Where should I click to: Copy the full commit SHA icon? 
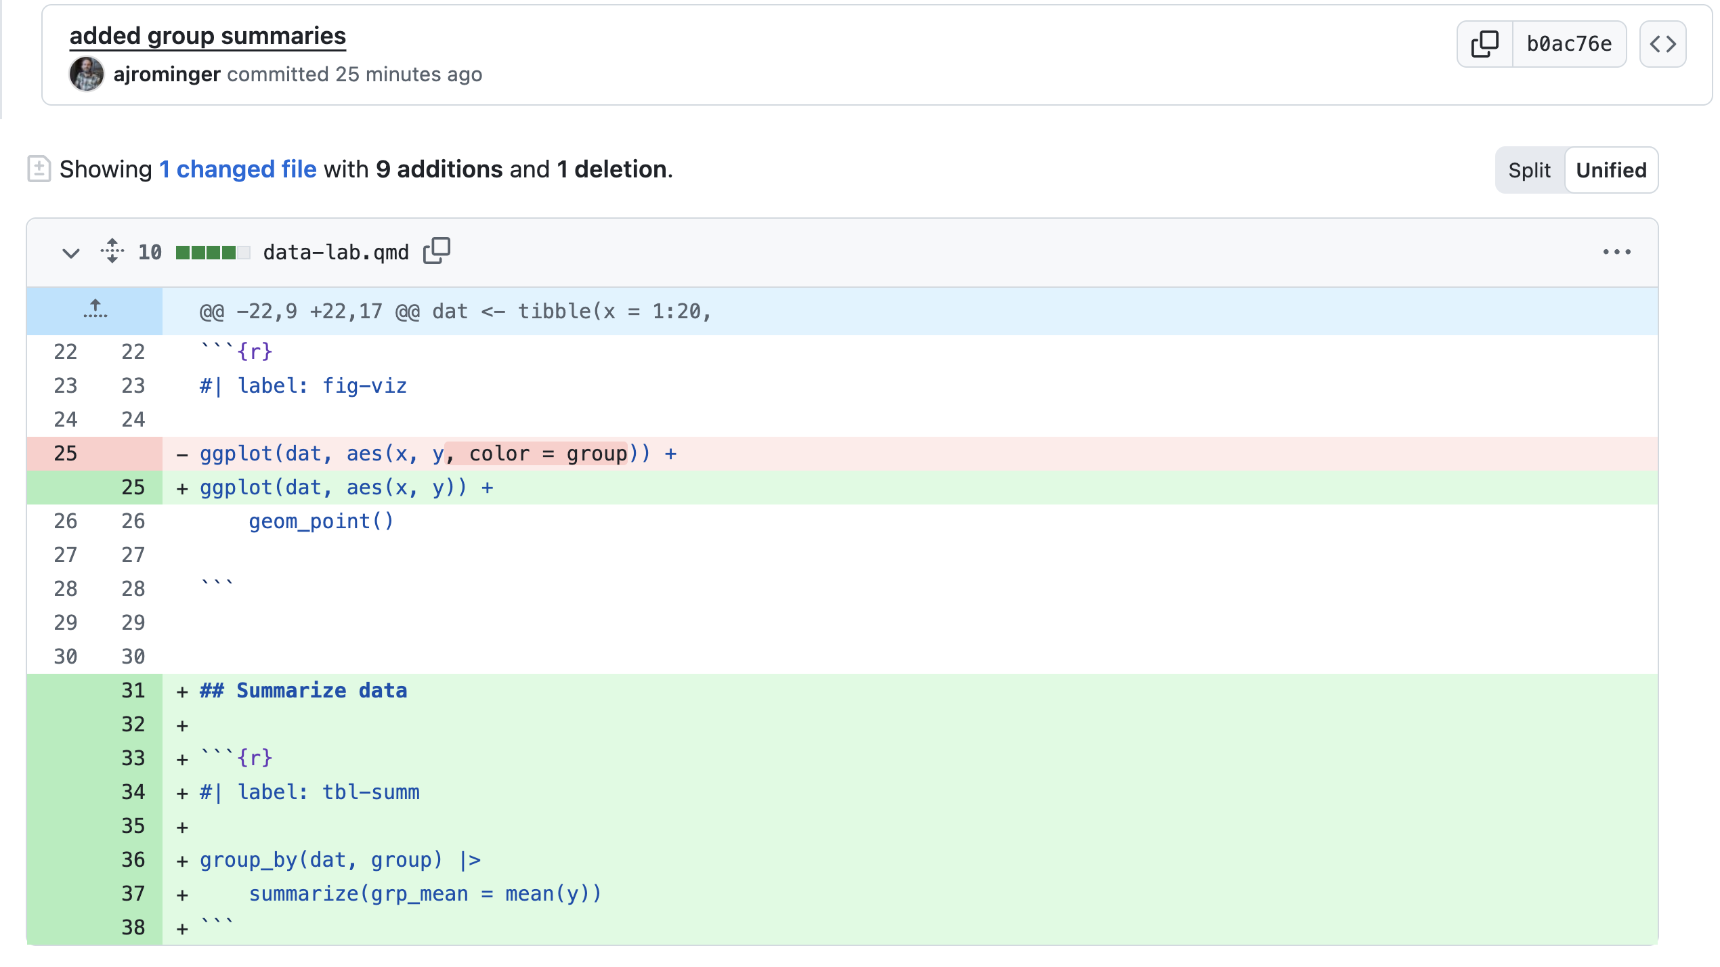1484,44
